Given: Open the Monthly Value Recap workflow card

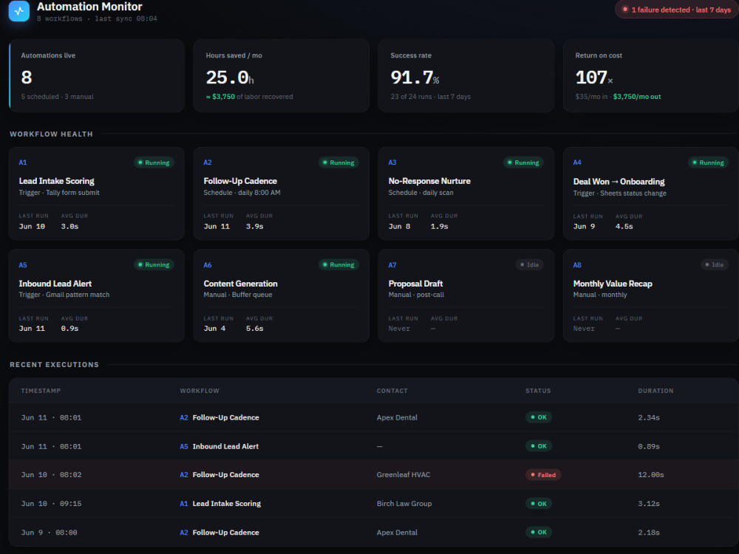Looking at the screenshot, I should pos(650,296).
